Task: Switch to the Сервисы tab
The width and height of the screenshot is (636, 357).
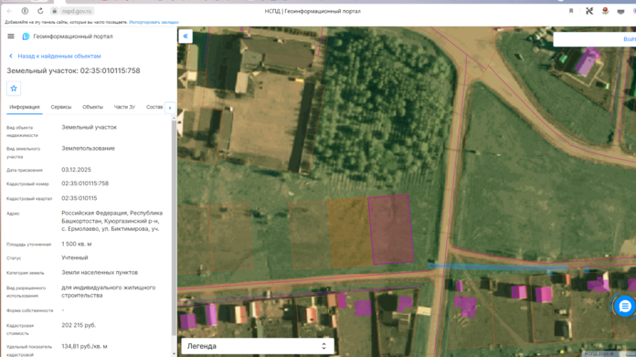Action: click(61, 108)
